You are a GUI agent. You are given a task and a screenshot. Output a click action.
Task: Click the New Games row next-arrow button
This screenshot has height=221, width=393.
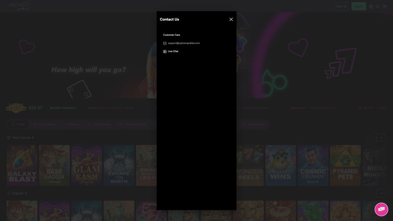381,138
